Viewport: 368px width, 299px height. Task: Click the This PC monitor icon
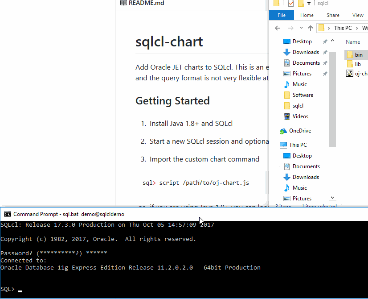coord(283,145)
